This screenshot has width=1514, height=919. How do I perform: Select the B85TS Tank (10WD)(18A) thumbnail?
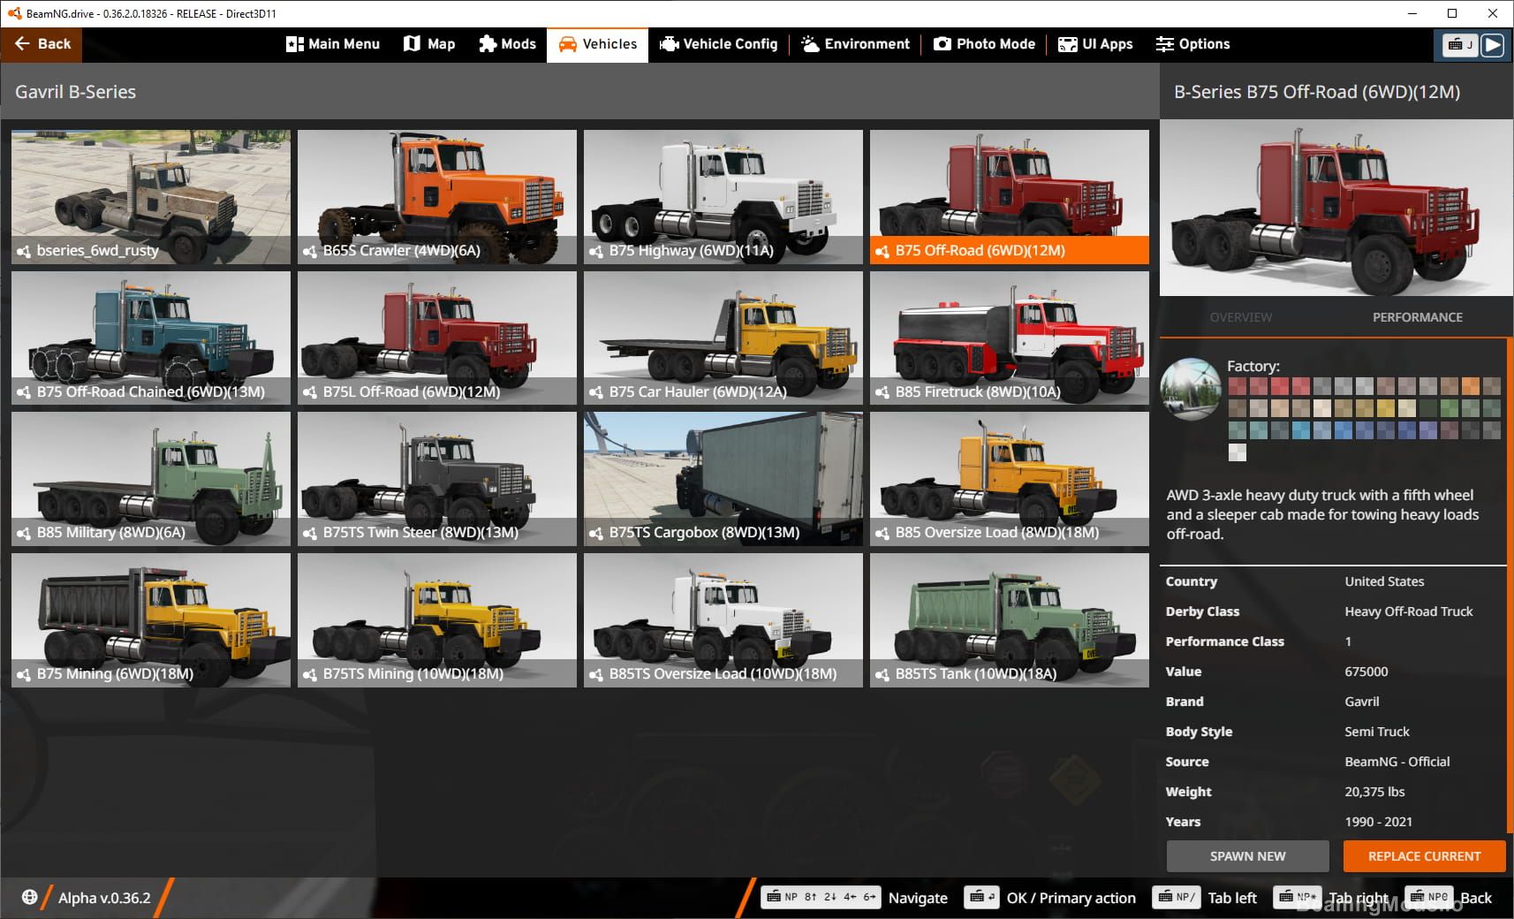[x=1010, y=620]
